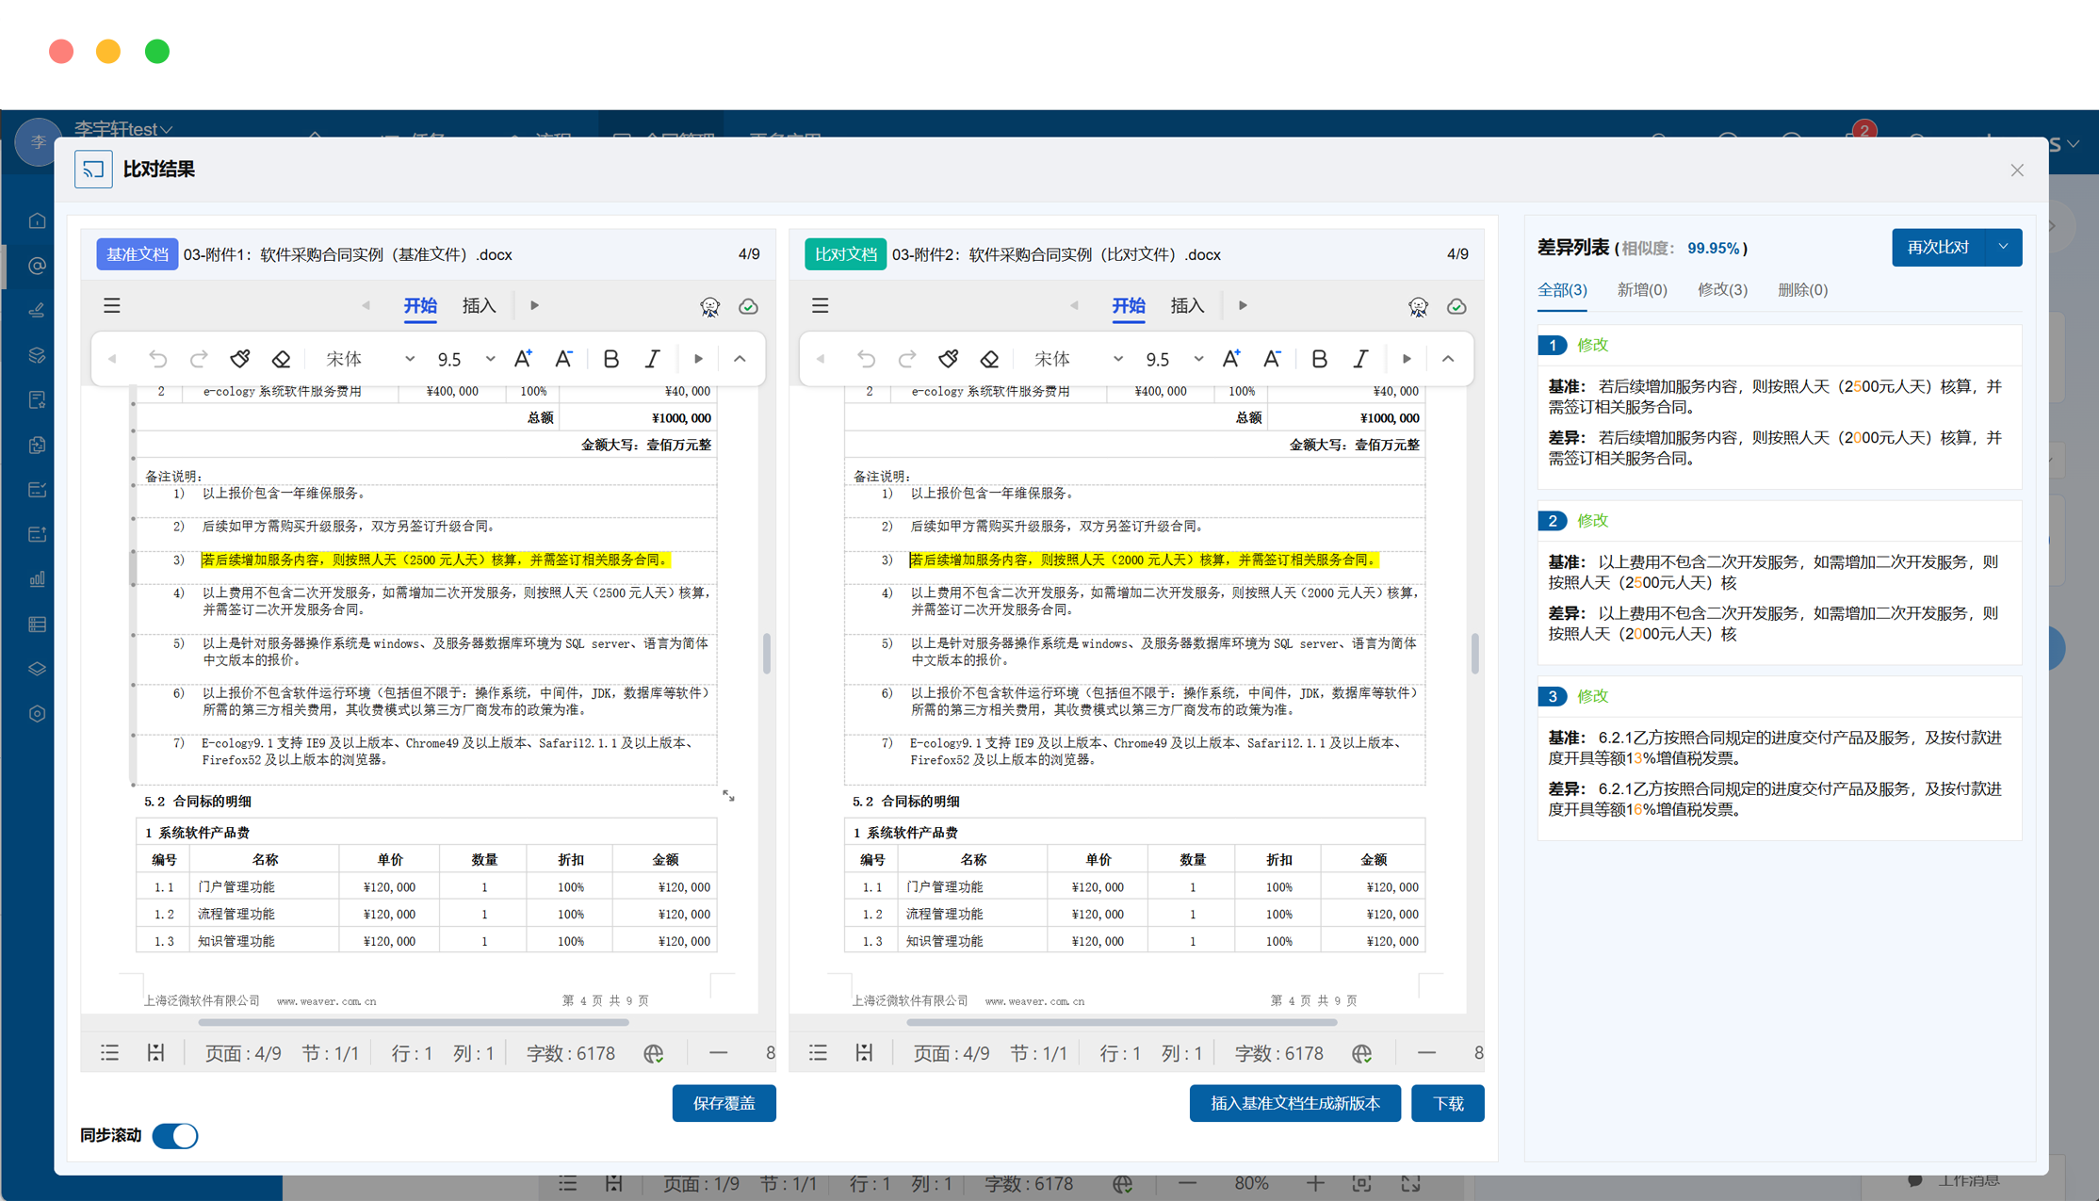Select the 修改(3) differences tab
This screenshot has width=2099, height=1201.
(1722, 290)
